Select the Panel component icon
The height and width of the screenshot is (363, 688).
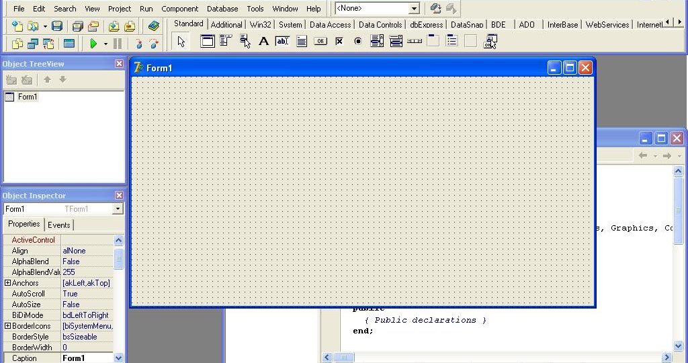coord(471,41)
